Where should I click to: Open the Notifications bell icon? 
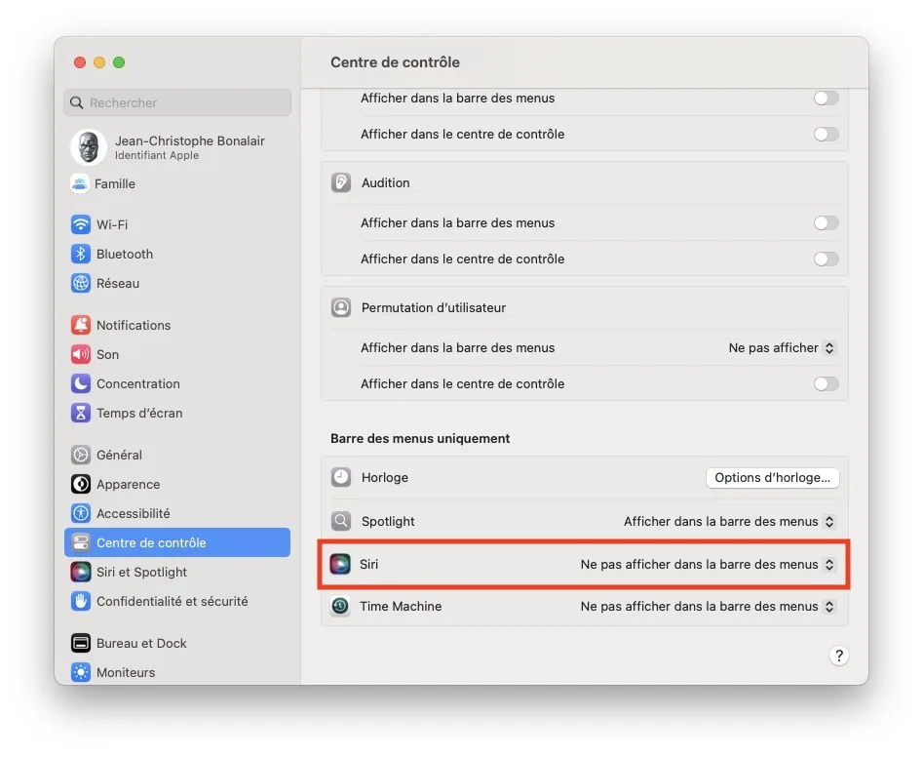[x=81, y=325]
